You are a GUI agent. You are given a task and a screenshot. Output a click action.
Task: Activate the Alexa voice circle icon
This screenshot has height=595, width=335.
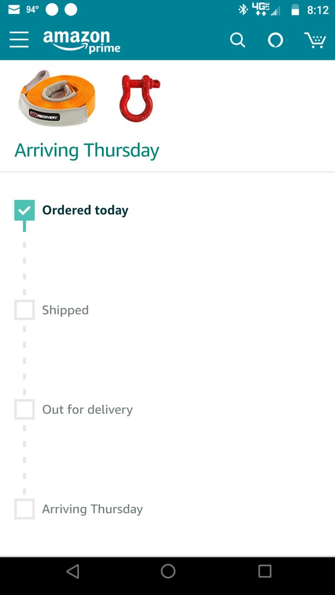pos(275,40)
